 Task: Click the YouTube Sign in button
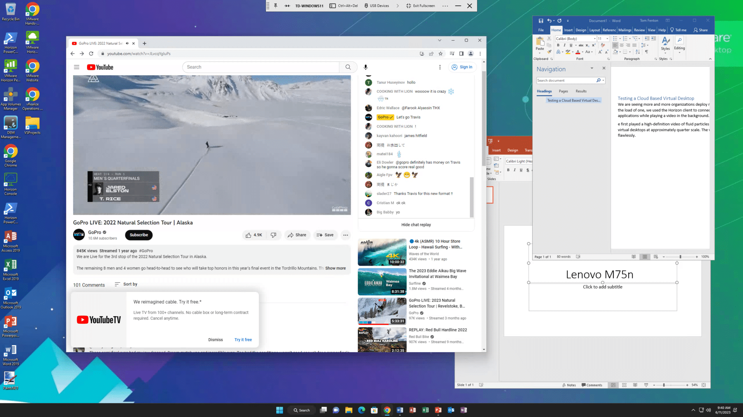462,67
